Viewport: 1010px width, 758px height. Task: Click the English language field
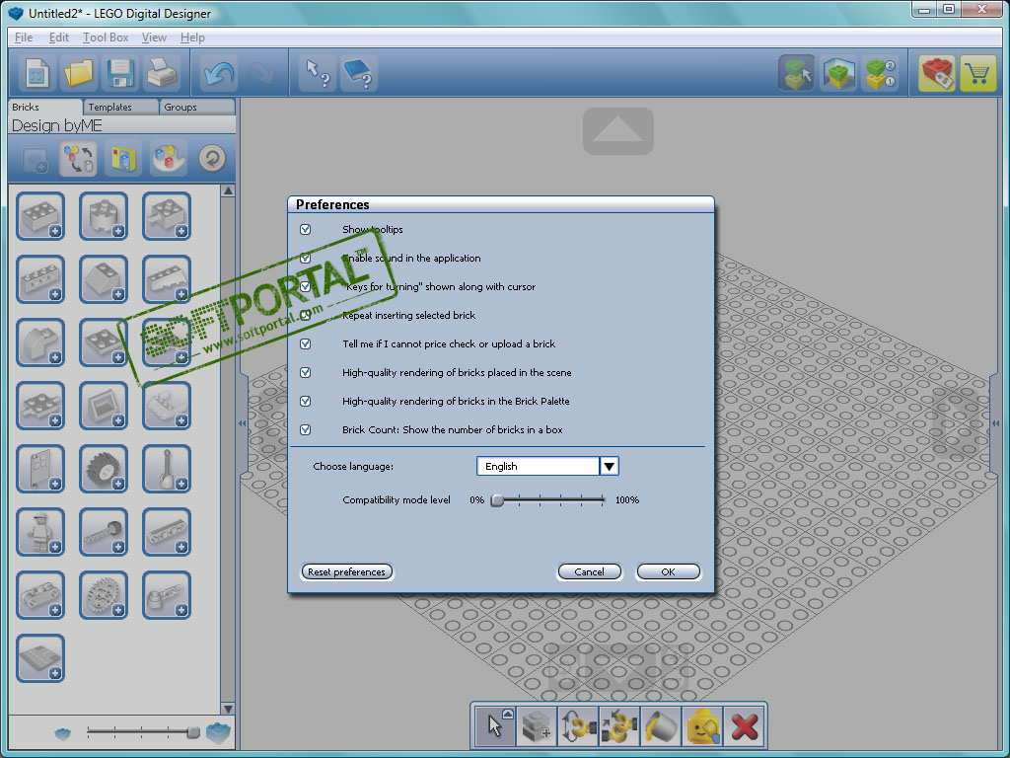coord(538,466)
